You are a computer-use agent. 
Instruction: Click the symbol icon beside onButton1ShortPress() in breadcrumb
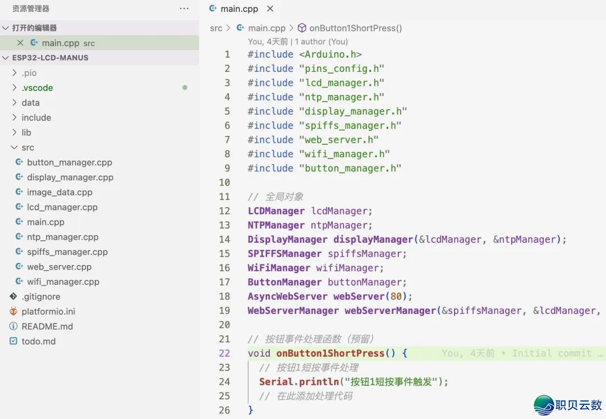click(301, 28)
